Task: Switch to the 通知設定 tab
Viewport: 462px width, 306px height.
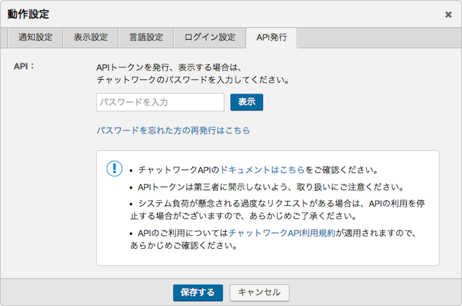Action: (x=35, y=37)
